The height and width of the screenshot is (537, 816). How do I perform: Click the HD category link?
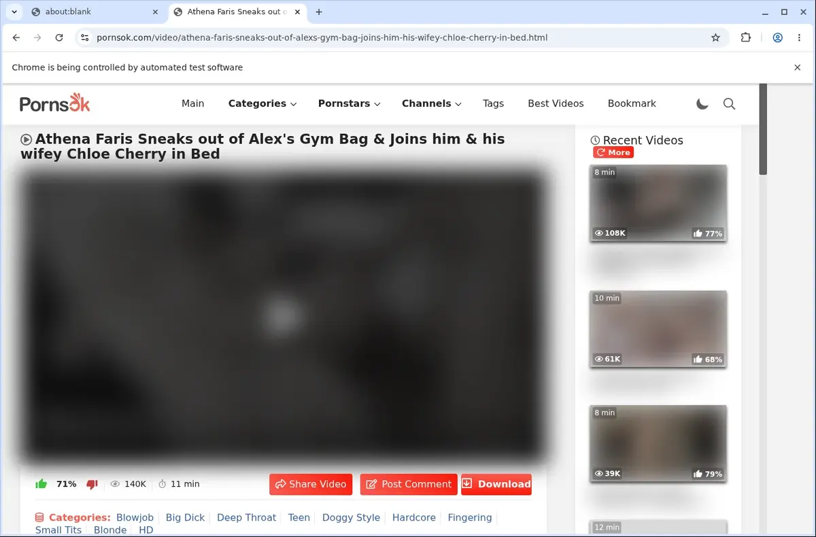tap(146, 530)
